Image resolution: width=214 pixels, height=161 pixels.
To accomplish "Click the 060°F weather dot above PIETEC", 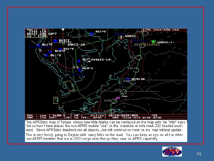I will tap(55, 41).
